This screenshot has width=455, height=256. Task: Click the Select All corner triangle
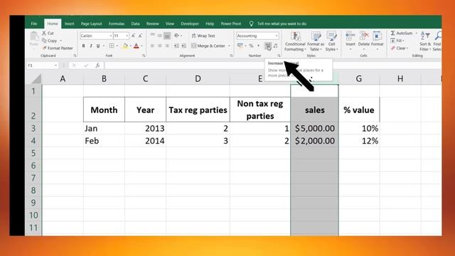(x=36, y=79)
